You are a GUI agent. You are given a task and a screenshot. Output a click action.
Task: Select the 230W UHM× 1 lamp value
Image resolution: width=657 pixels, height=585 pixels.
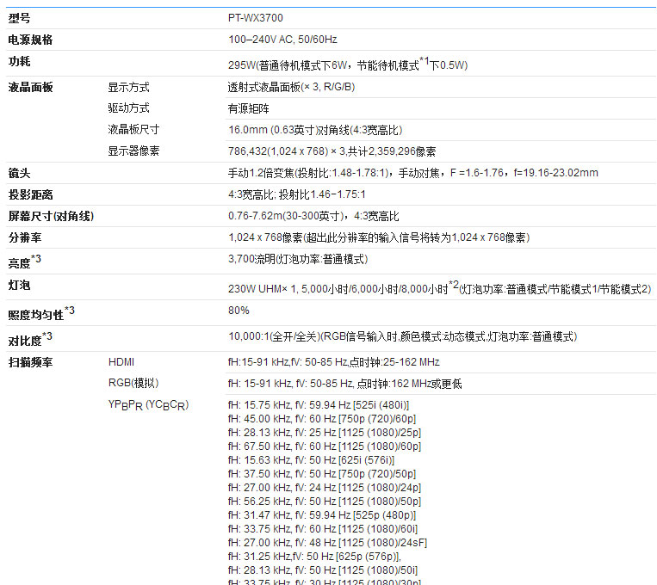pyautogui.click(x=439, y=287)
